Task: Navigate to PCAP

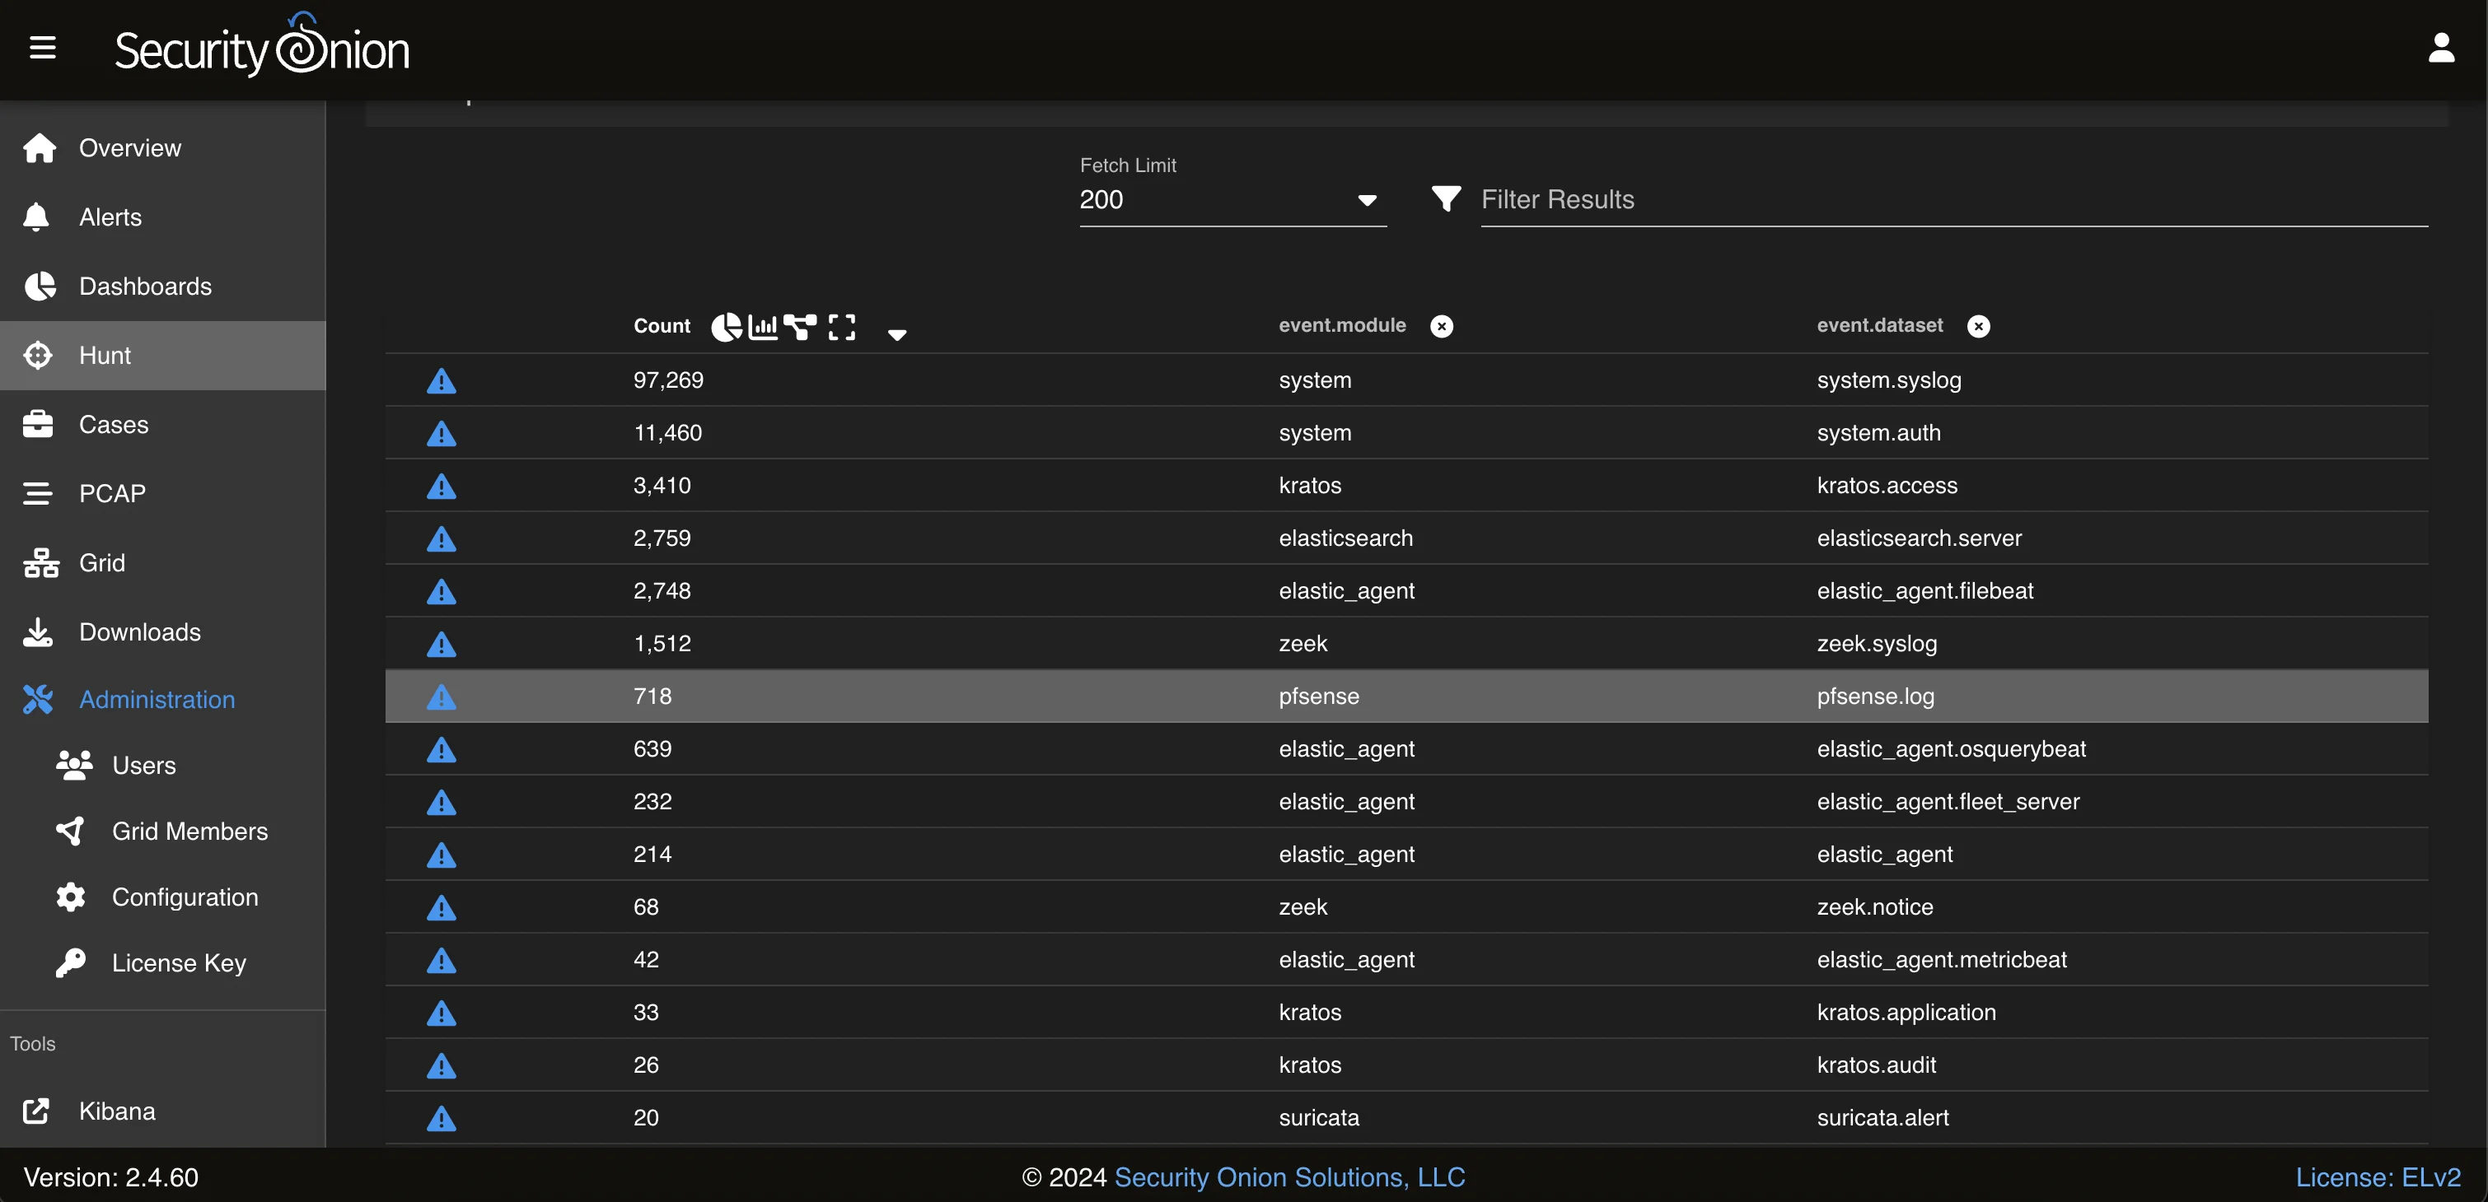Action: pos(162,493)
